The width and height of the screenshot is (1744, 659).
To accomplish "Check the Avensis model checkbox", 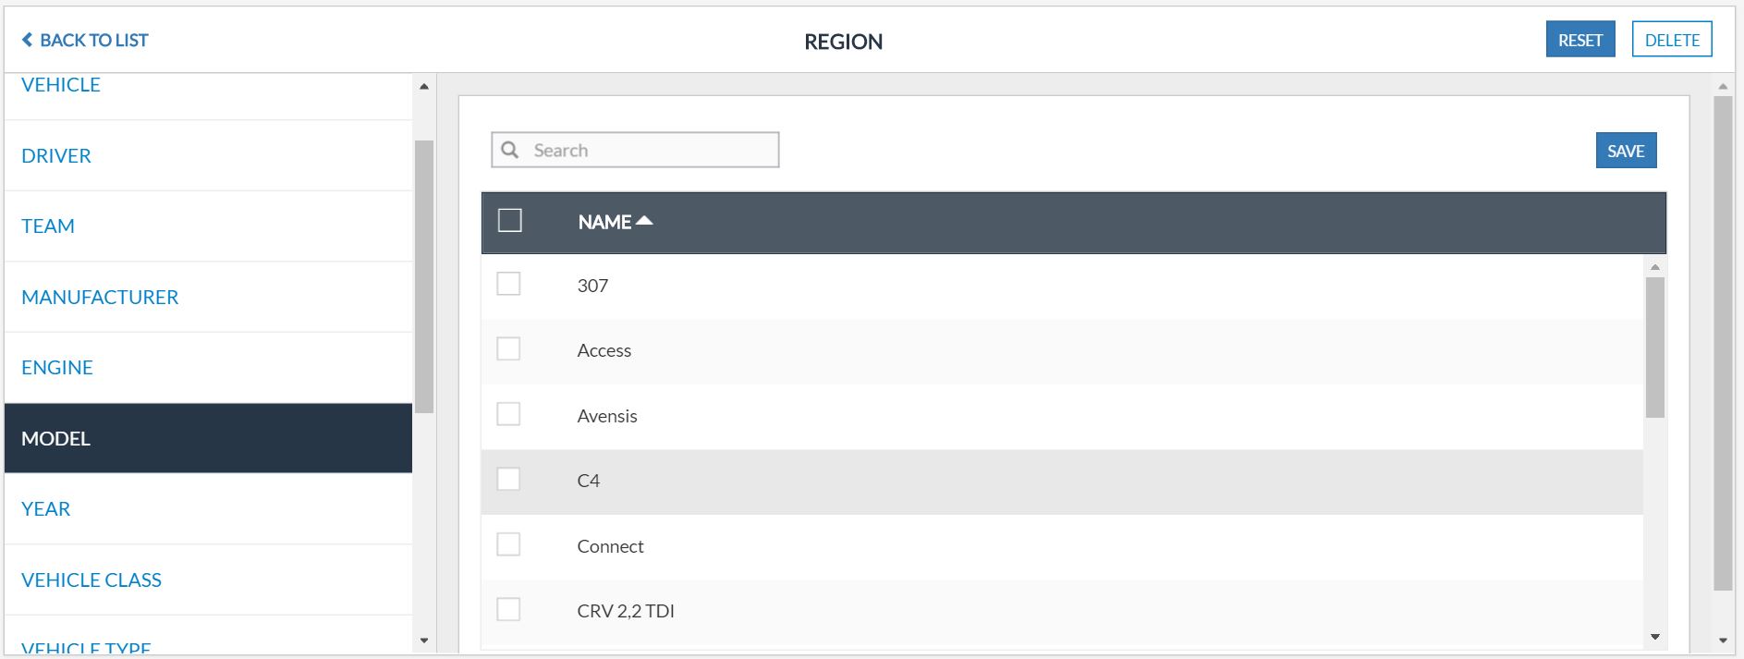I will coord(508,414).
